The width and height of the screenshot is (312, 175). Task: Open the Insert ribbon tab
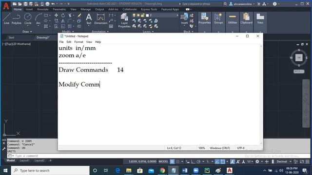[x=29, y=9]
